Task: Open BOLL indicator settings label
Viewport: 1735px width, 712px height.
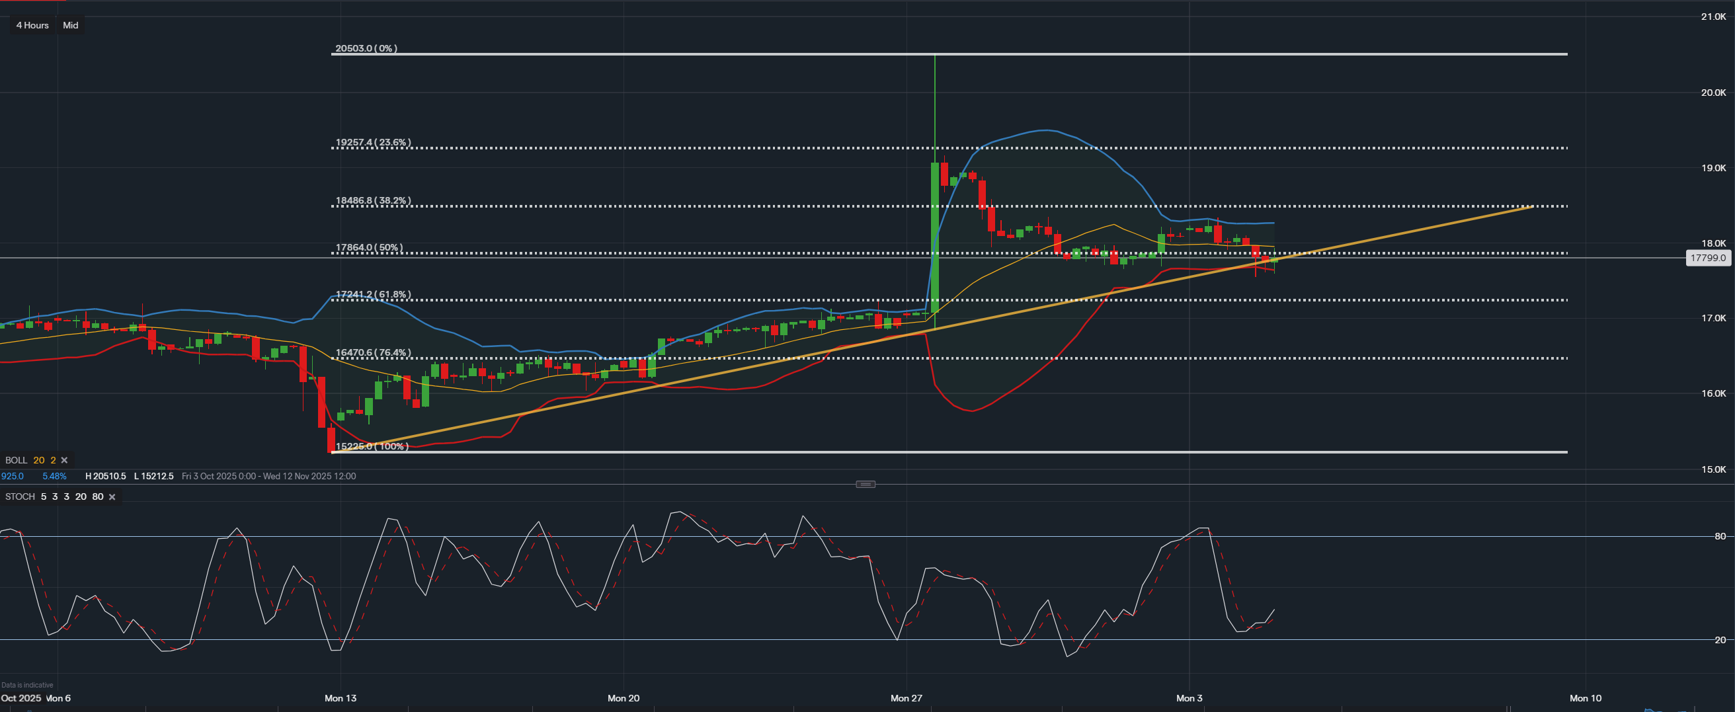Action: point(16,460)
